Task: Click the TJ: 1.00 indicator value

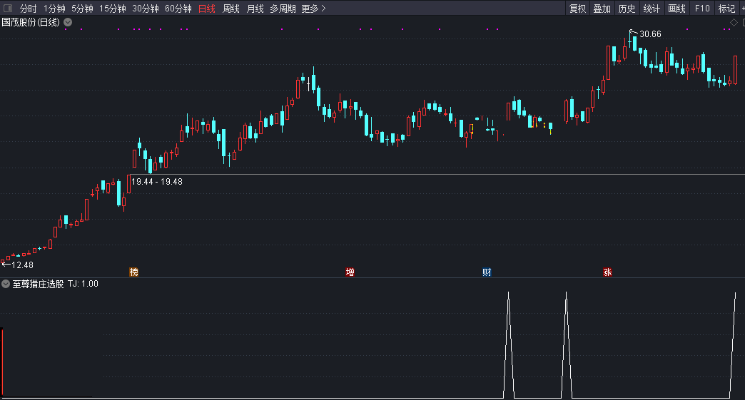Action: [x=83, y=284]
